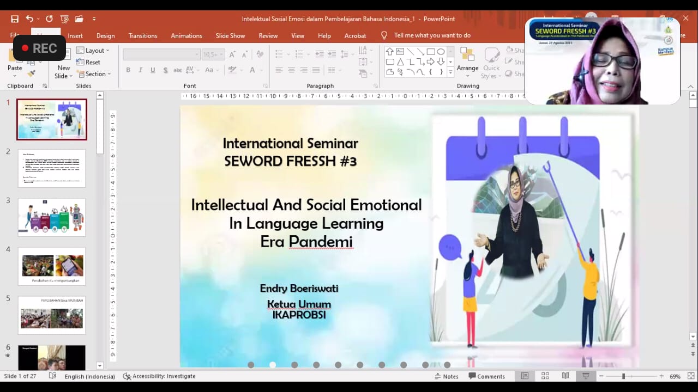Image resolution: width=698 pixels, height=392 pixels.
Task: Click the Normal view icon
Action: click(x=525, y=376)
